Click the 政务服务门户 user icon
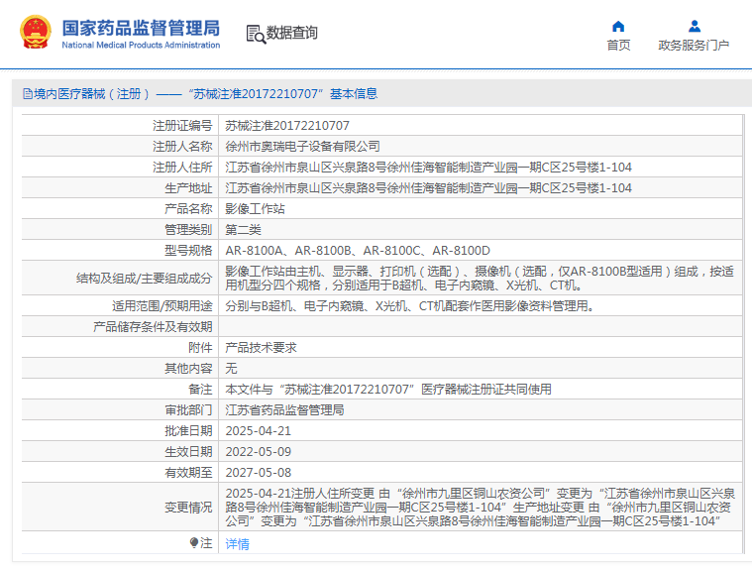Screen dimensions: 752x570 pyautogui.click(x=694, y=26)
